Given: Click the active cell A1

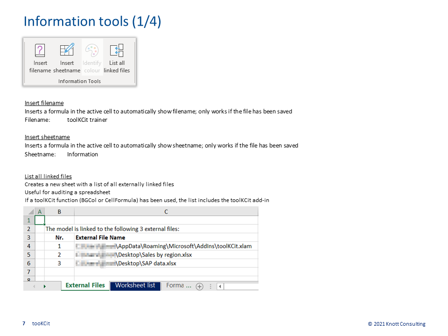Looking at the screenshot, I should [40, 220].
